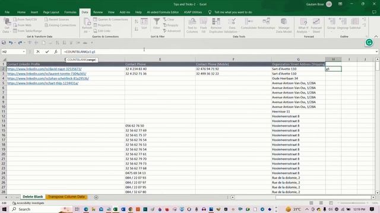Open Text to Columns wizard
Image resolution: width=380 pixels, height=213 pixels.
pyautogui.click(x=192, y=25)
